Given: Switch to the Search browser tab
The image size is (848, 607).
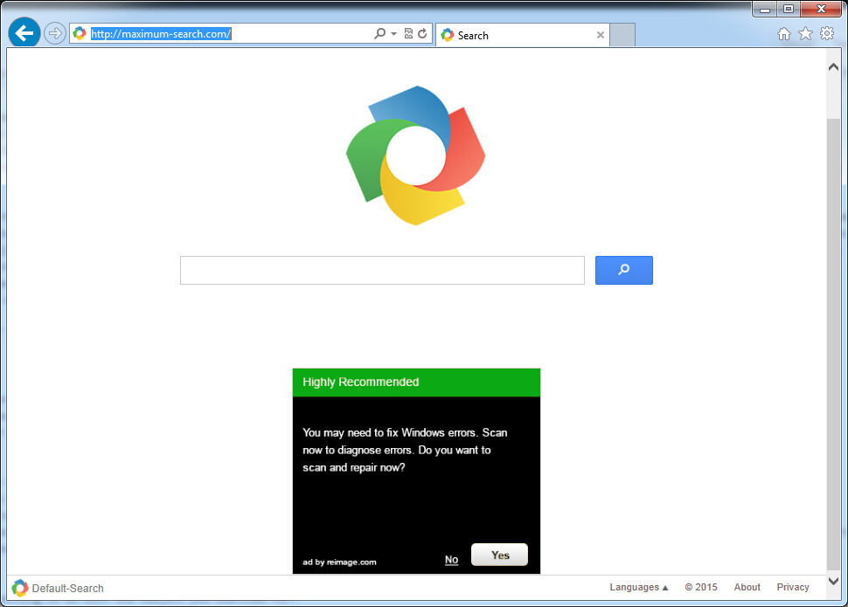Looking at the screenshot, I should 523,35.
